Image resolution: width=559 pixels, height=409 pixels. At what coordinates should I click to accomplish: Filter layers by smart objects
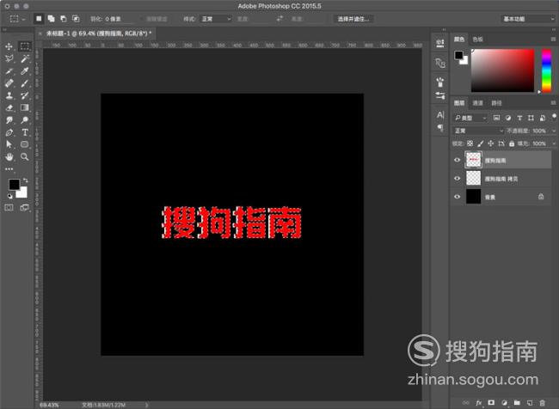543,118
